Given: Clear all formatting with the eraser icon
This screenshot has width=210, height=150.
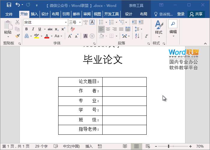Looking at the screenshot, I should [x=73, y=29].
